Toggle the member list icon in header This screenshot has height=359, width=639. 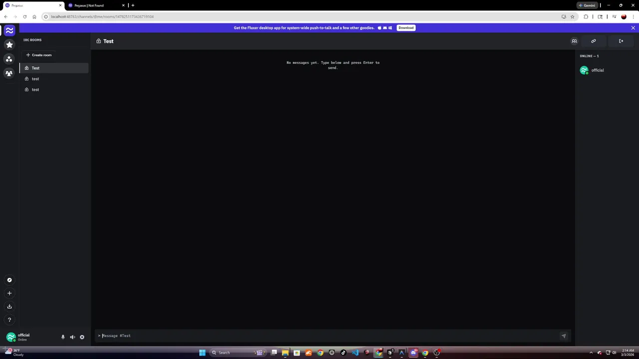pos(574,41)
